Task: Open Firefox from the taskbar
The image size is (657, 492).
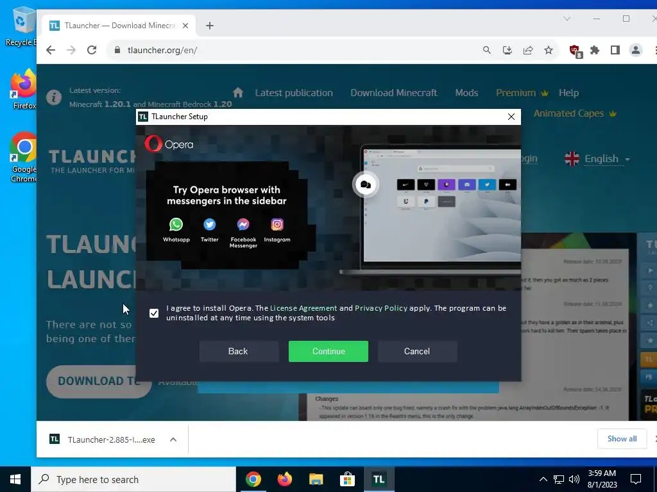Action: (x=284, y=479)
